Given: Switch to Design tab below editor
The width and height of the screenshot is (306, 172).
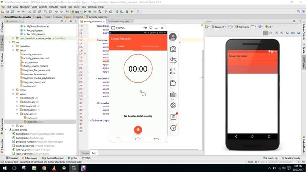Looking at the screenshot, I should coord(85,153).
